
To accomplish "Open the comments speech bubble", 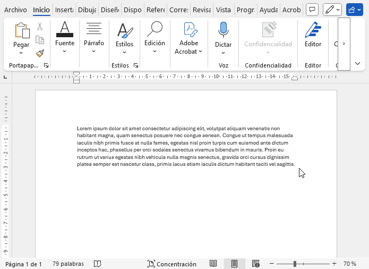I will (312, 10).
